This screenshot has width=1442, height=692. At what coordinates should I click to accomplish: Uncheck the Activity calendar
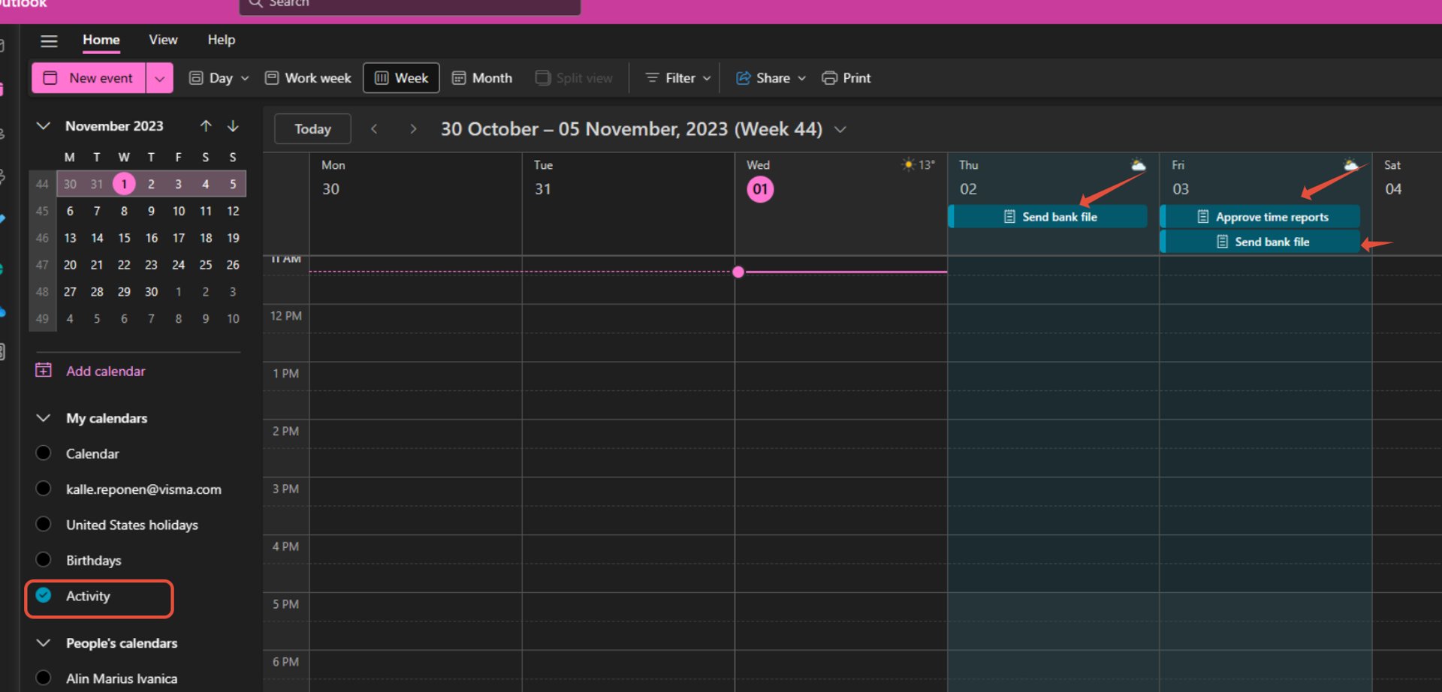(44, 596)
